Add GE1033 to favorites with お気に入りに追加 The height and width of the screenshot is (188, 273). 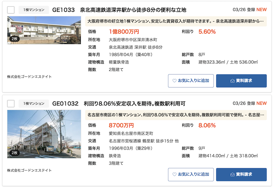191,81
